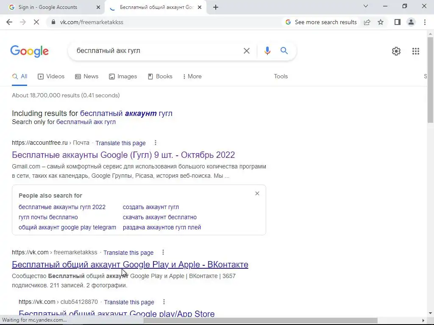Click the Google search input field
The width and height of the screenshot is (434, 325).
point(157,51)
